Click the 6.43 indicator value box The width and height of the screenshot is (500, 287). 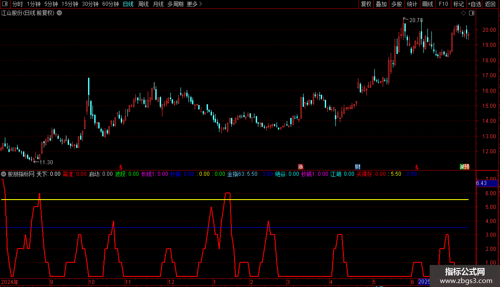[x=487, y=183]
